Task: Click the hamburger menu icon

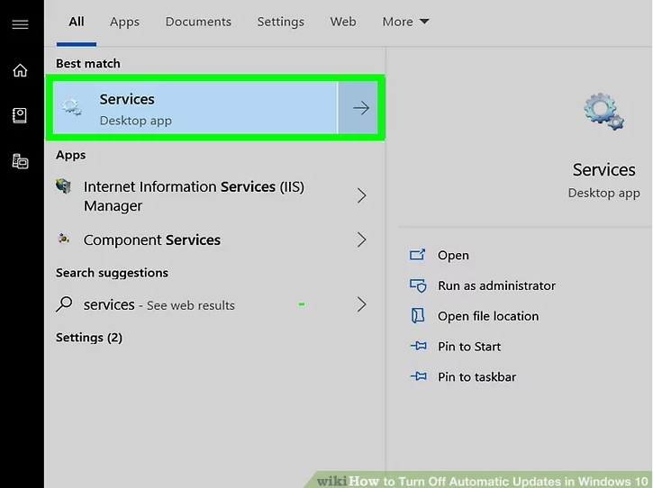Action: 20,24
